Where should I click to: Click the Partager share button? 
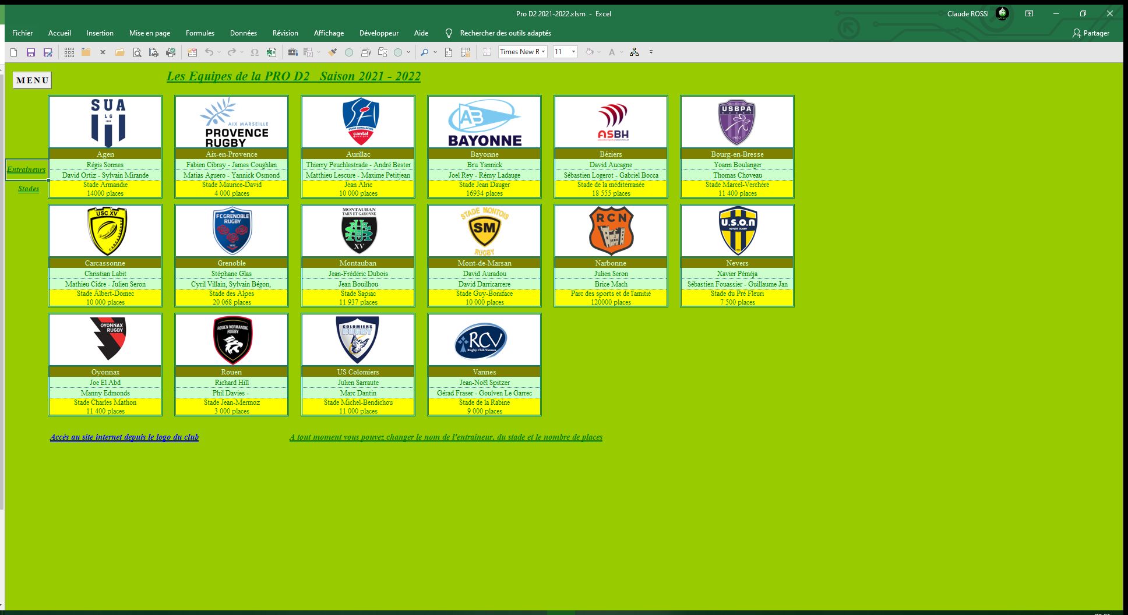pyautogui.click(x=1091, y=33)
